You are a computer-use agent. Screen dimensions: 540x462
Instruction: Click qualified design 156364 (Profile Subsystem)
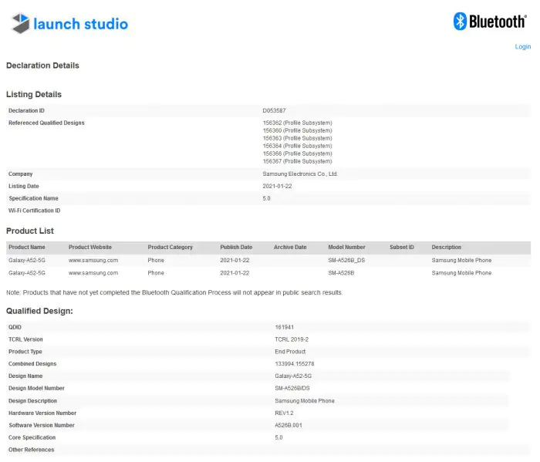(x=298, y=146)
